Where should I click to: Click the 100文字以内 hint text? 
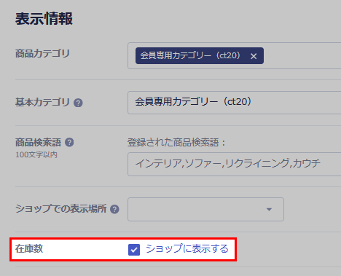[36, 154]
